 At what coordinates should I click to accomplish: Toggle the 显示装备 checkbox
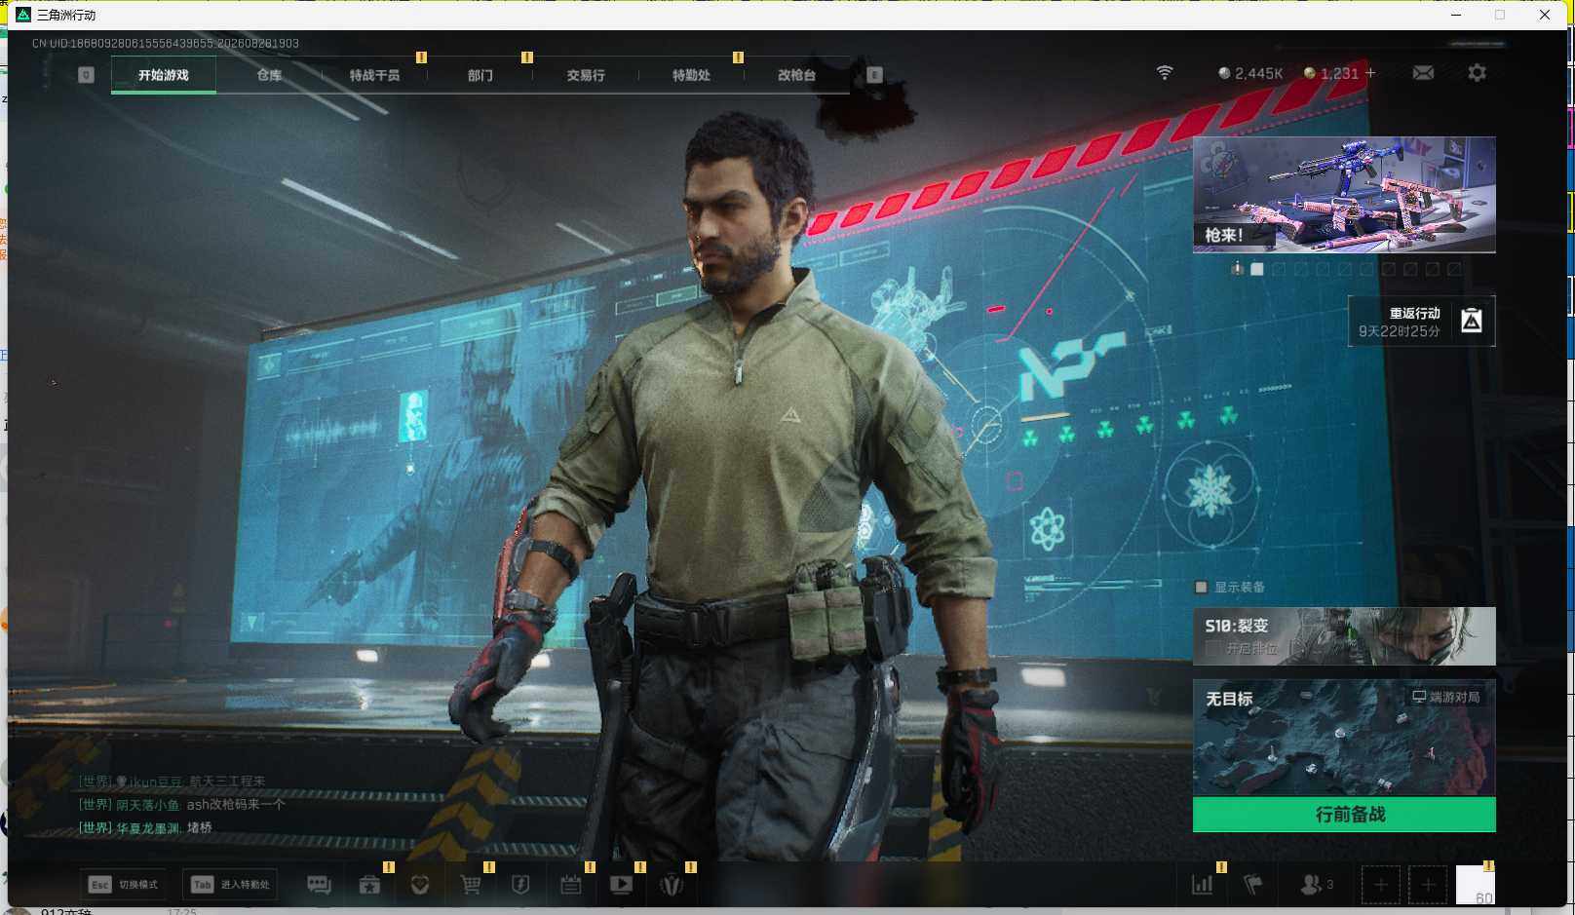[x=1202, y=587]
